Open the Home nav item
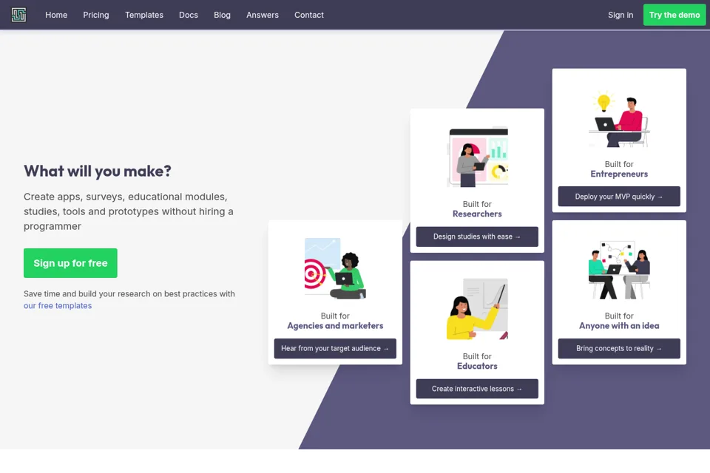This screenshot has height=473, width=710. point(56,15)
